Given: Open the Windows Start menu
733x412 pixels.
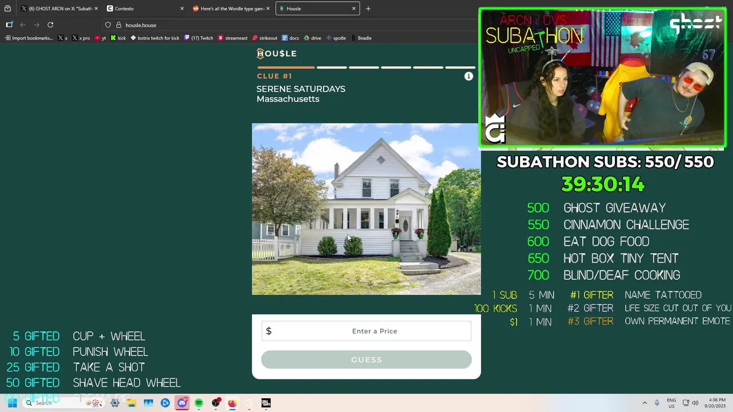Looking at the screenshot, I should (12, 403).
